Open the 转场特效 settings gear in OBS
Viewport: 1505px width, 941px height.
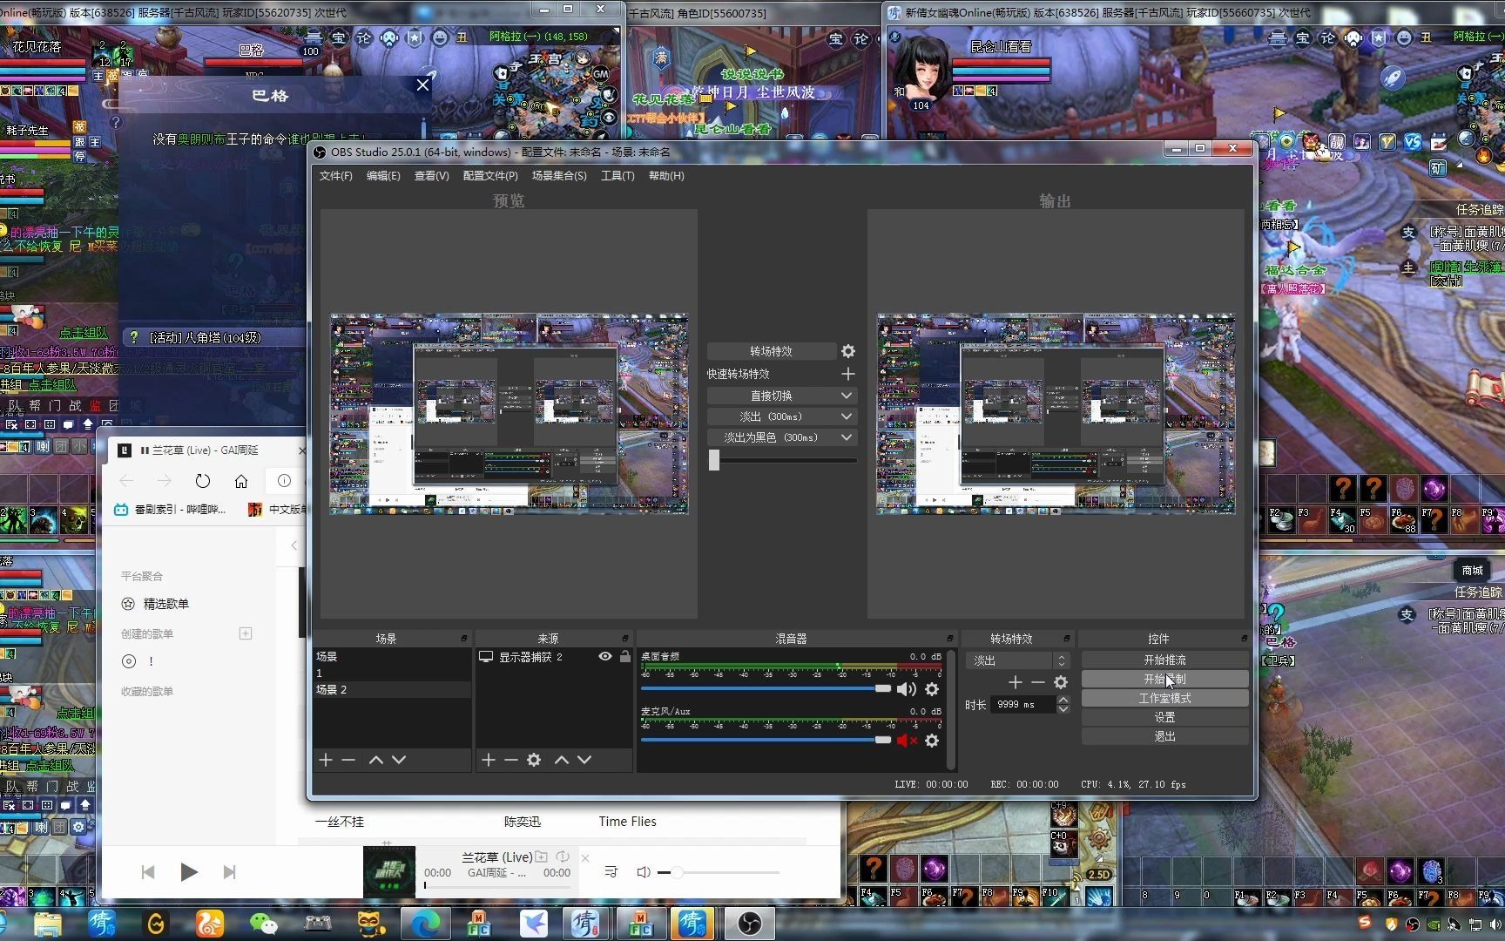[848, 351]
